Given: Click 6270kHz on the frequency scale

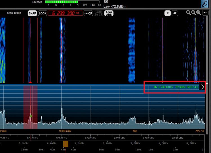Looking at the screenshot, I should [x=120, y=138].
